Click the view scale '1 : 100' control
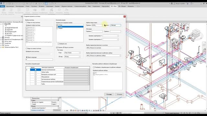The image size is (207, 116). click(x=66, y=111)
